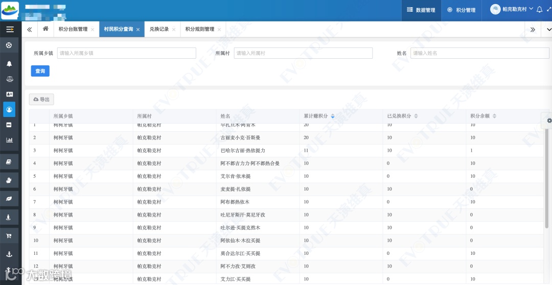Select the highlighted user profile sidebar icon
The width and height of the screenshot is (552, 285).
9,109
